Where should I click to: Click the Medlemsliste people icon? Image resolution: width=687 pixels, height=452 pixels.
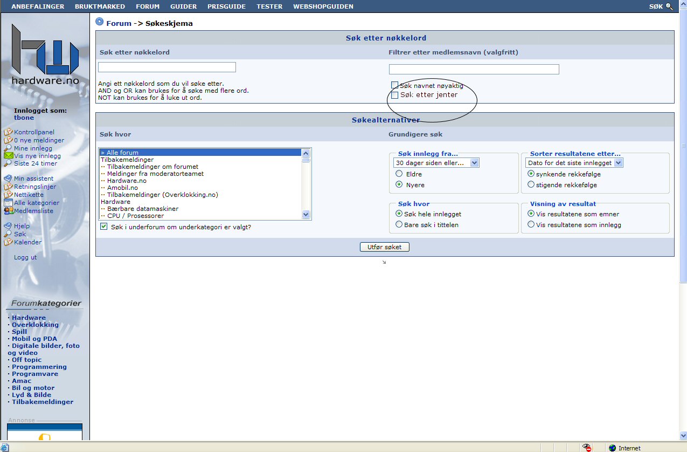[x=8, y=211]
